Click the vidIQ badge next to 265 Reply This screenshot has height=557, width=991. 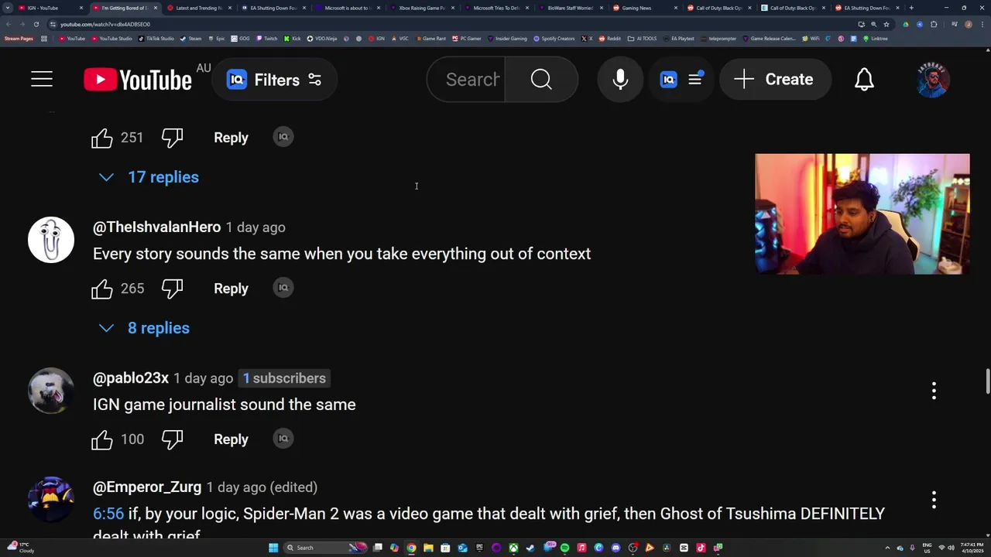(x=283, y=288)
